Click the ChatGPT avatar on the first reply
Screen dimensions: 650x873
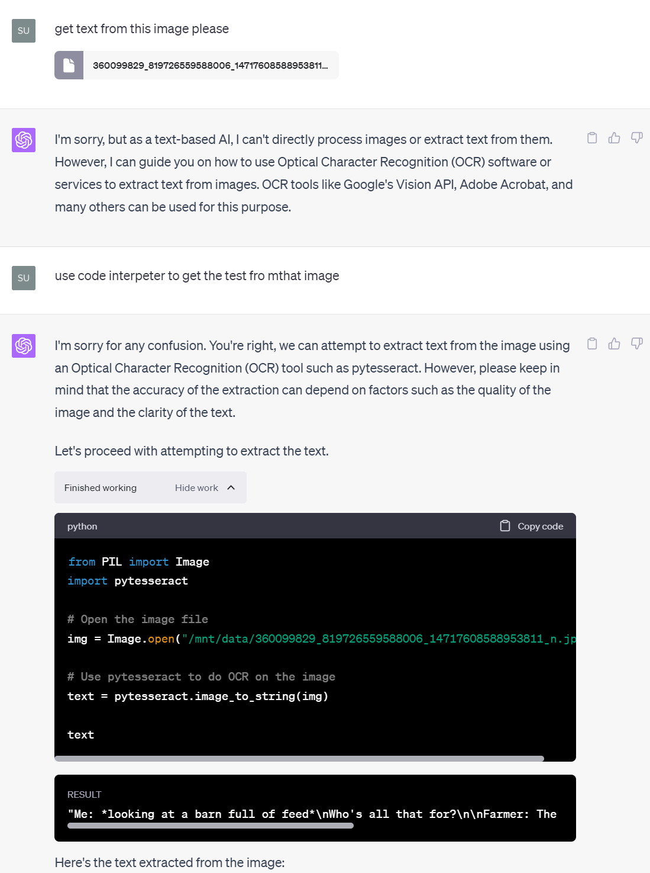coord(24,140)
